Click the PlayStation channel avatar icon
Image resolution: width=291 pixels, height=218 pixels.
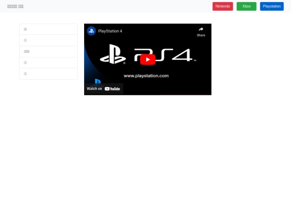point(91,31)
